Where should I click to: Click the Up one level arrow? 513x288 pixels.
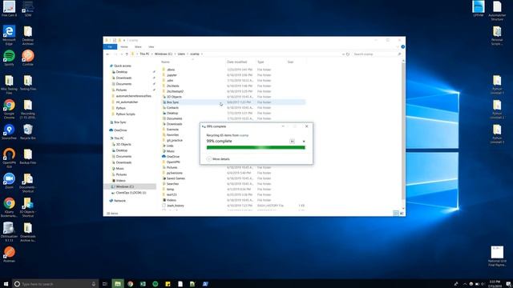click(127, 54)
